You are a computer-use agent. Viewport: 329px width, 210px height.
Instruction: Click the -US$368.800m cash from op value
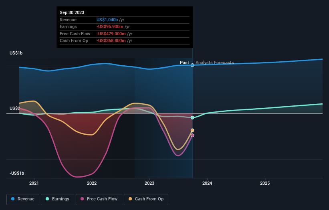[111, 41]
